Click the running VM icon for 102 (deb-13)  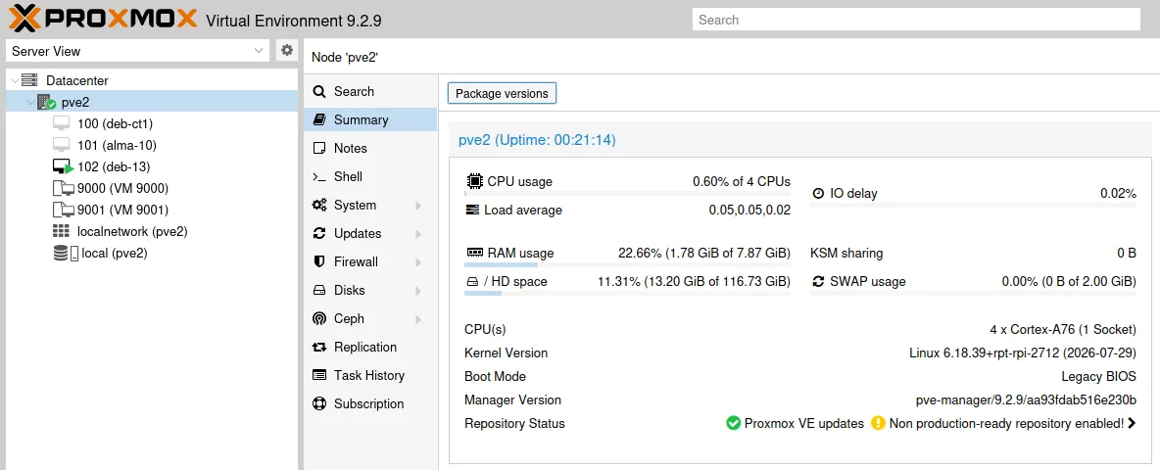click(63, 166)
